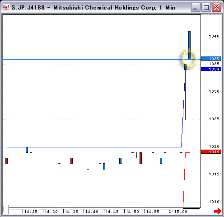Click the yellow starburst highlight marker
The image size is (224, 217).
pyautogui.click(x=188, y=58)
